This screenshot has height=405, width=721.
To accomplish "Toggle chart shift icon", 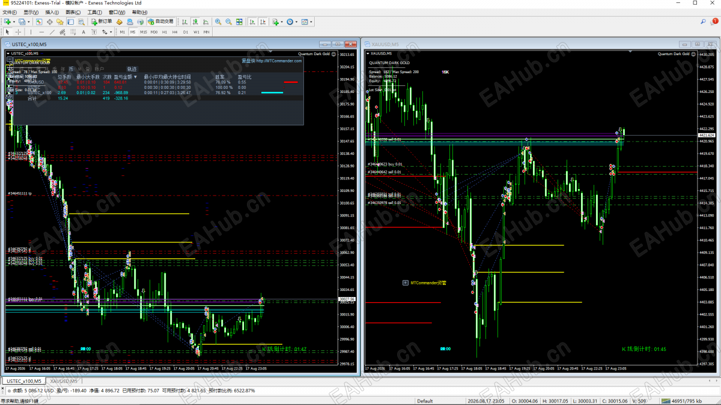I will coord(263,22).
